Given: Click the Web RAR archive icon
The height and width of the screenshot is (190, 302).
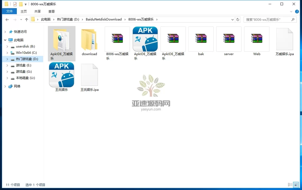Looking at the screenshot, I should 257,39.
